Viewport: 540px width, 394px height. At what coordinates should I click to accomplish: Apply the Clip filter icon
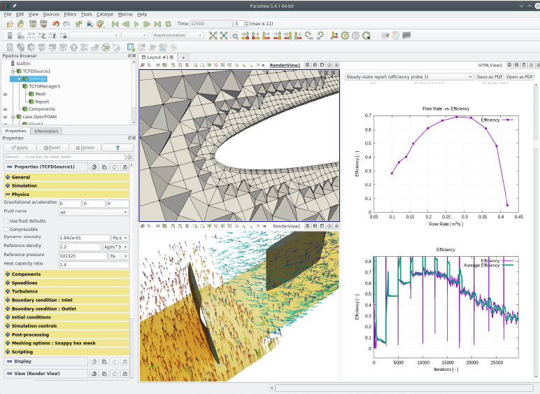(31, 47)
